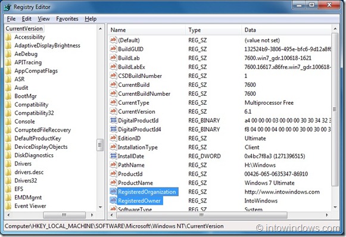This screenshot has width=346, height=237.
Task: Click the down arrow of tree pane scrollbar
Action: coord(101,207)
